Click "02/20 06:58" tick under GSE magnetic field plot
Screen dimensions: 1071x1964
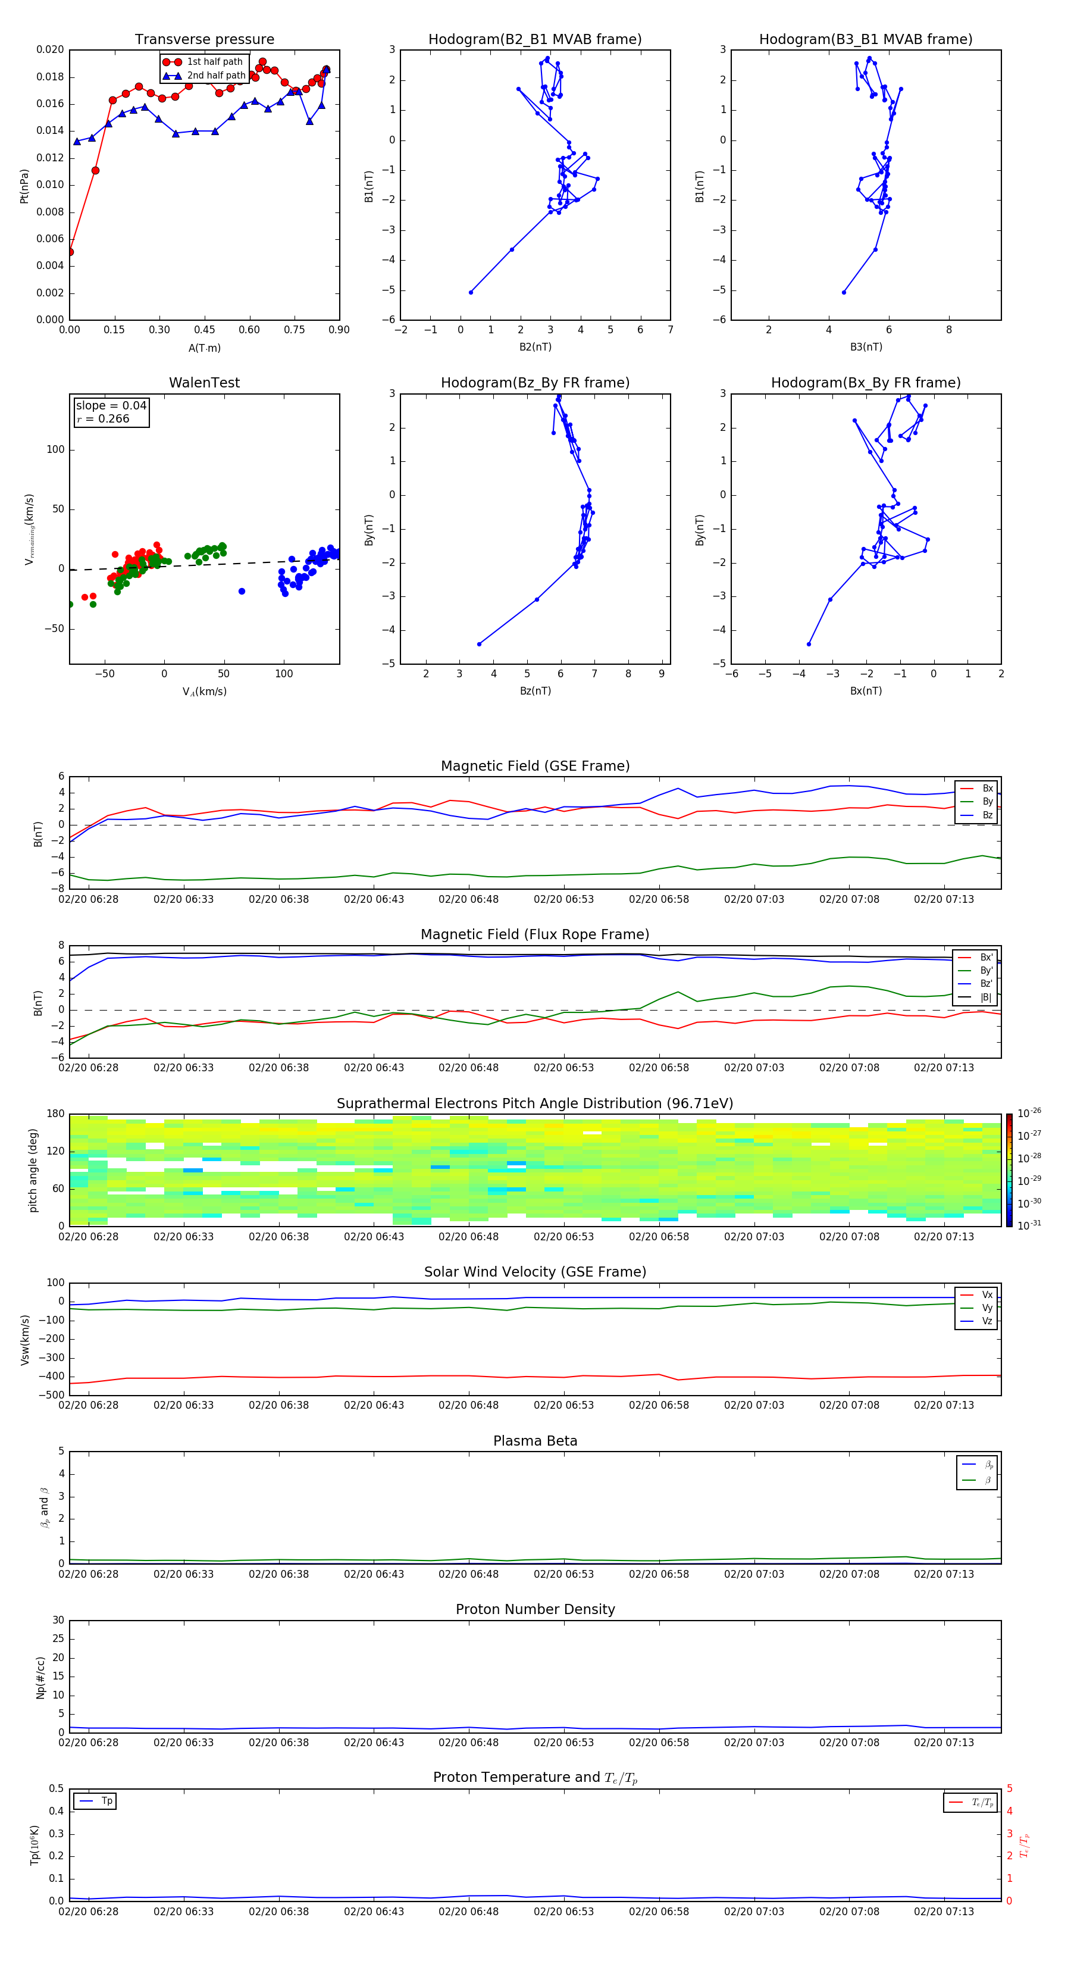[x=659, y=900]
